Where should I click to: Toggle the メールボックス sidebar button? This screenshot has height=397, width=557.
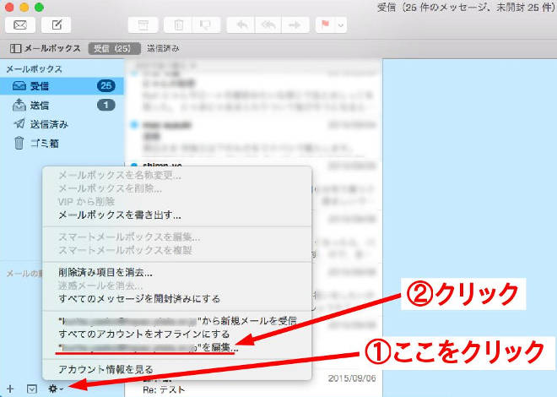(x=46, y=48)
